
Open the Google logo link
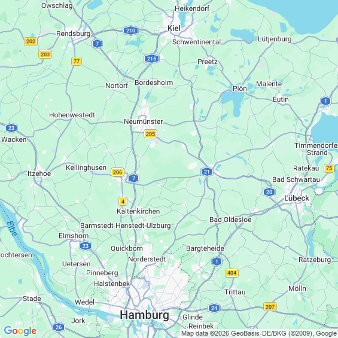20,331
